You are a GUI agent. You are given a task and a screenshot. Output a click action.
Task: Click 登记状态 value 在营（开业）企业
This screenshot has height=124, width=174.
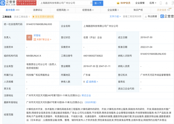[93, 37]
